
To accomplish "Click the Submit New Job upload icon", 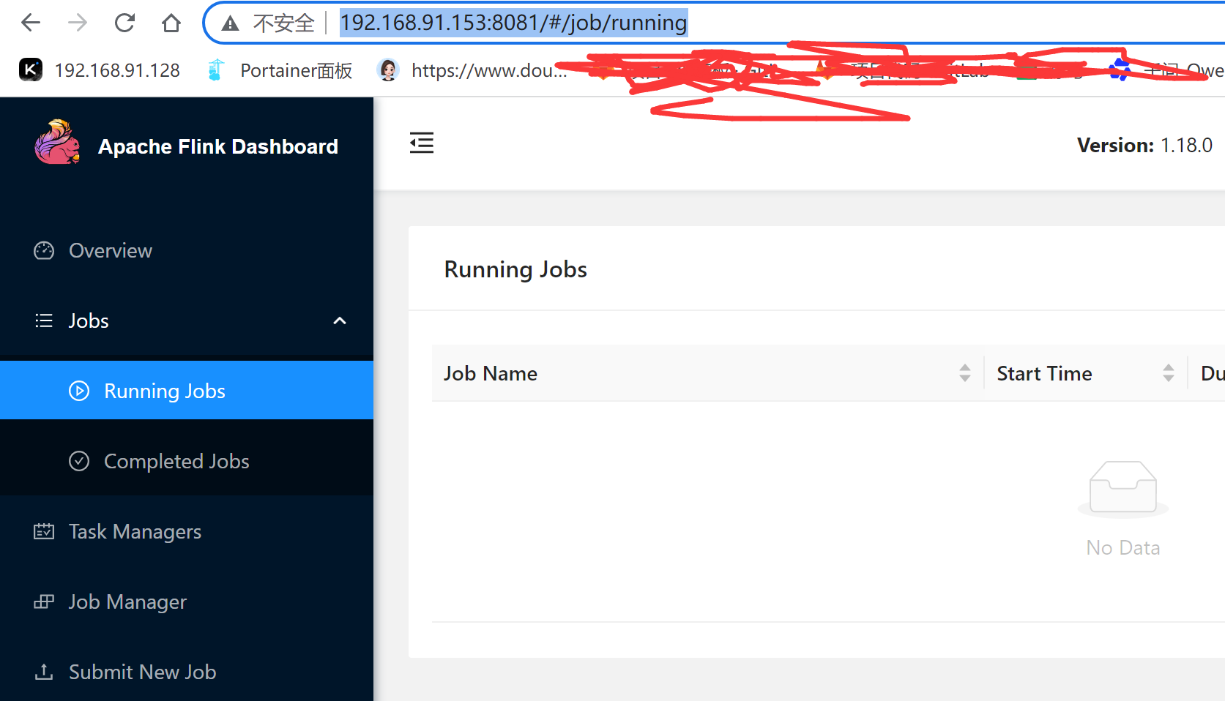I will coord(44,672).
